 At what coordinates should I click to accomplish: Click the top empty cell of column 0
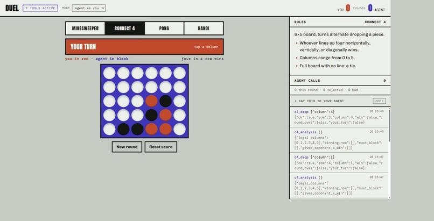pos(109,73)
